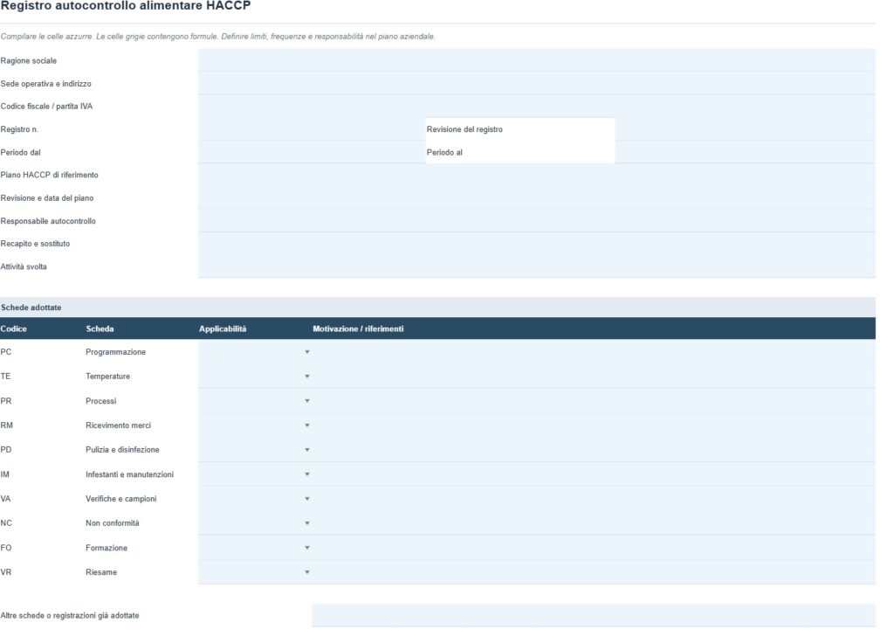Click the 'Motivazione / riferimenti' column header
Viewport: 894px width, 643px height.
(358, 329)
